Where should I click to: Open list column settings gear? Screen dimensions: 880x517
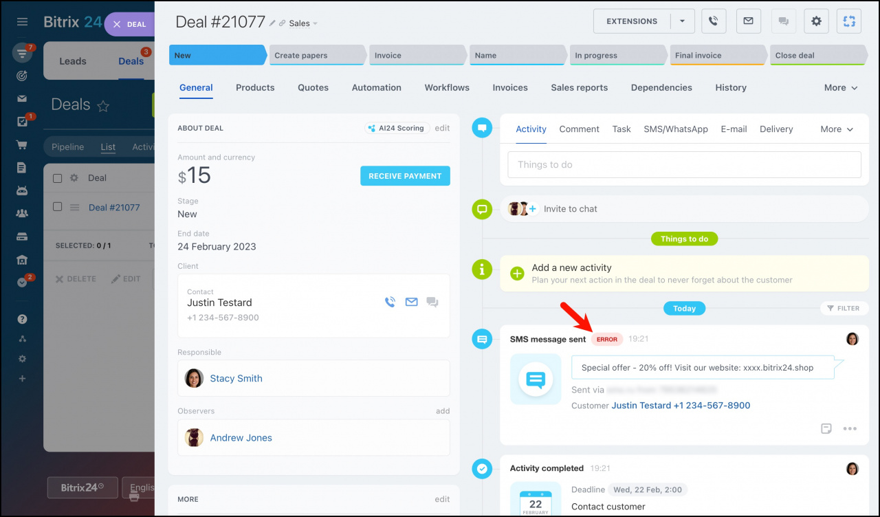click(x=74, y=178)
